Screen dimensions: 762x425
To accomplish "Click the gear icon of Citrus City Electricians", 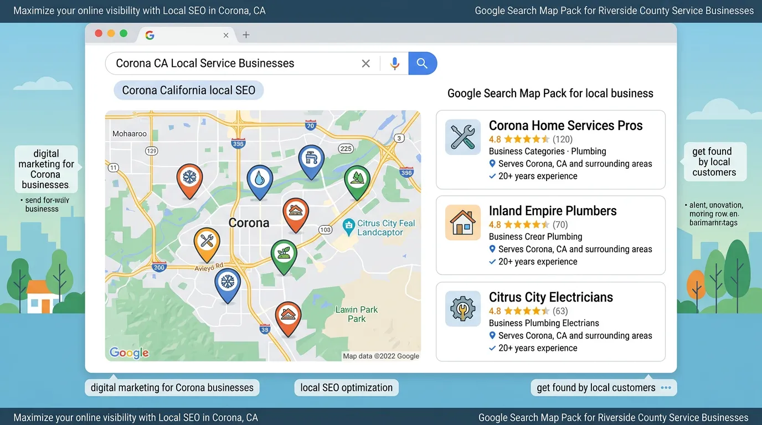I will click(463, 308).
